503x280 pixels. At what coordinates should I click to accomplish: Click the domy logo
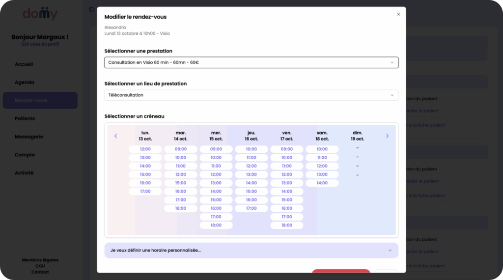[40, 14]
